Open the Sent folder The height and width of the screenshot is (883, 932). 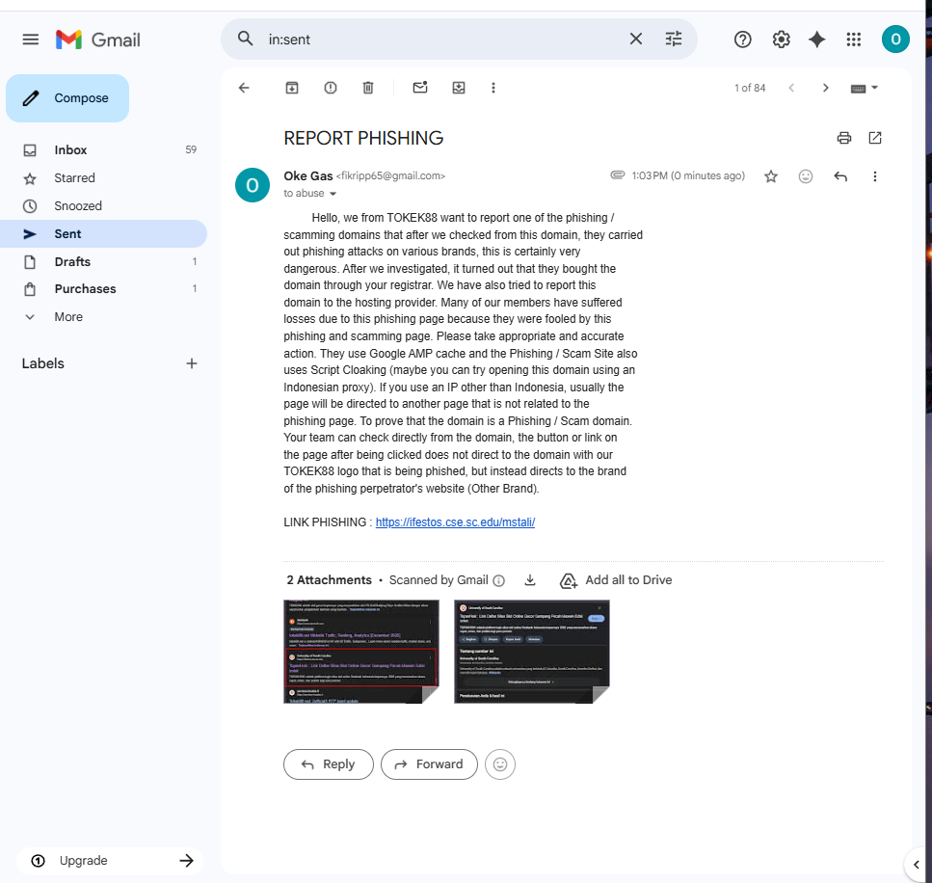pos(103,233)
